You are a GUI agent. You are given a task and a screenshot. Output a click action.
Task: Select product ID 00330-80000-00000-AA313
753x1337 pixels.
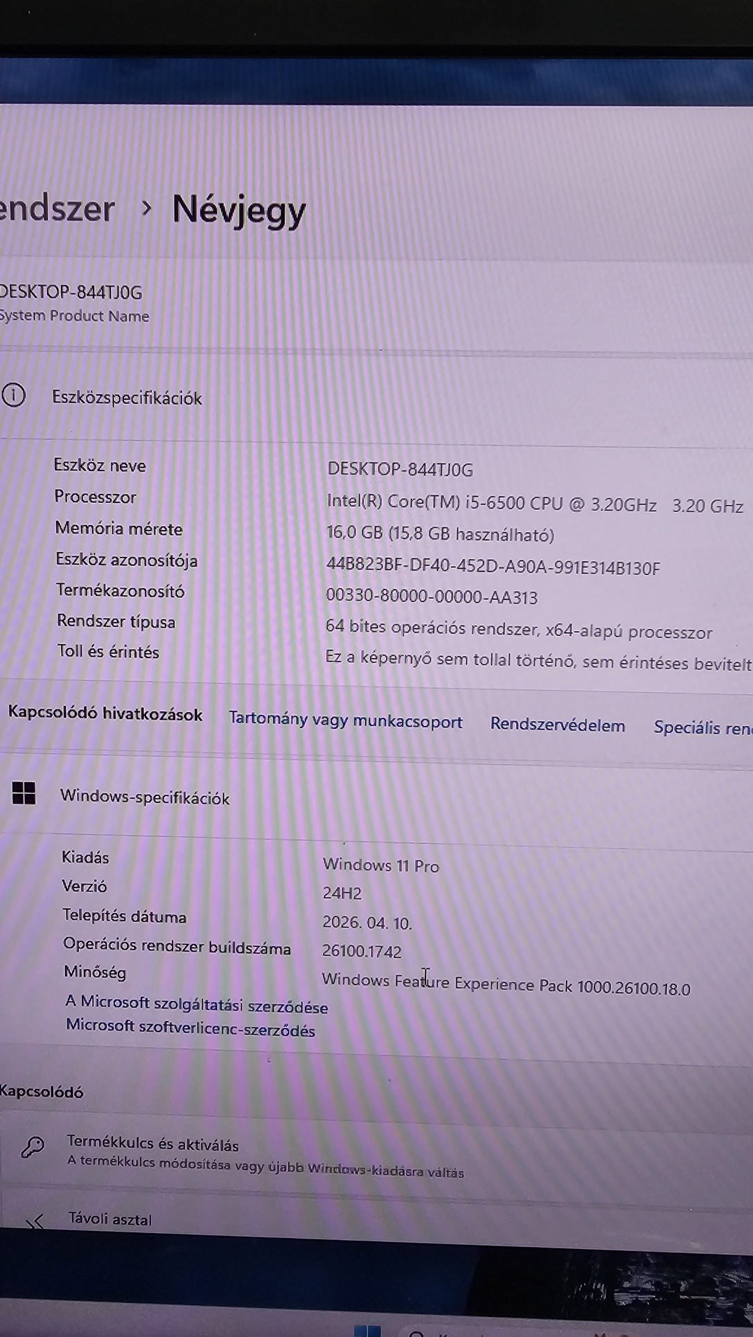pyautogui.click(x=432, y=596)
